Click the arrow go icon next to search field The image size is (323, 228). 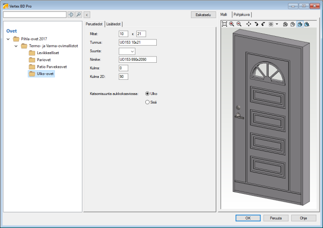click(x=71, y=15)
